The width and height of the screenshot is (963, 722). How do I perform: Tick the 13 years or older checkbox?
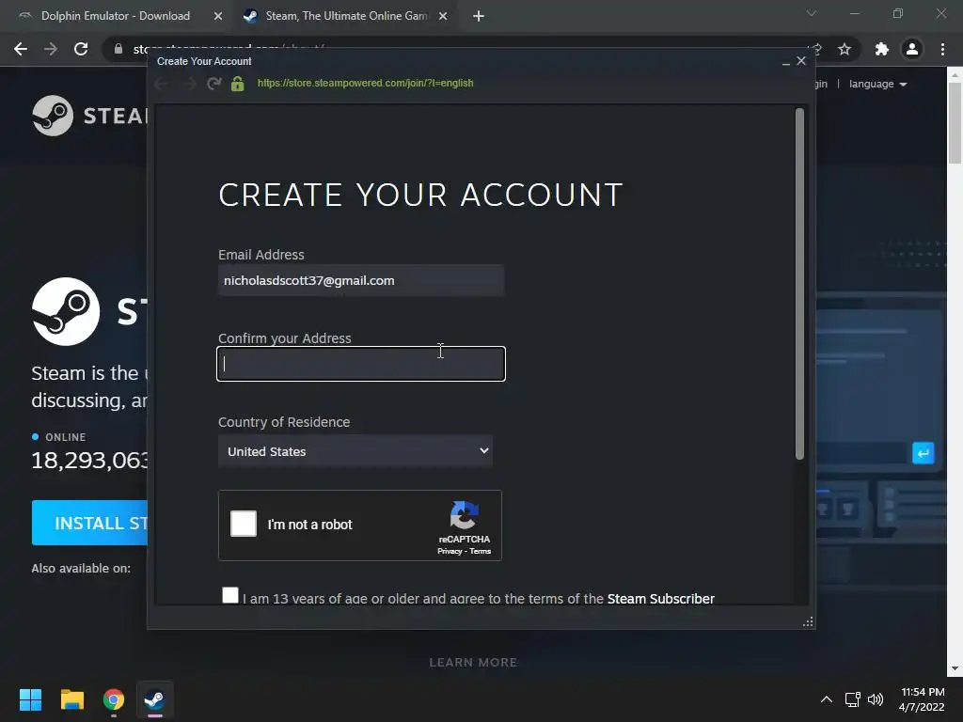[230, 595]
